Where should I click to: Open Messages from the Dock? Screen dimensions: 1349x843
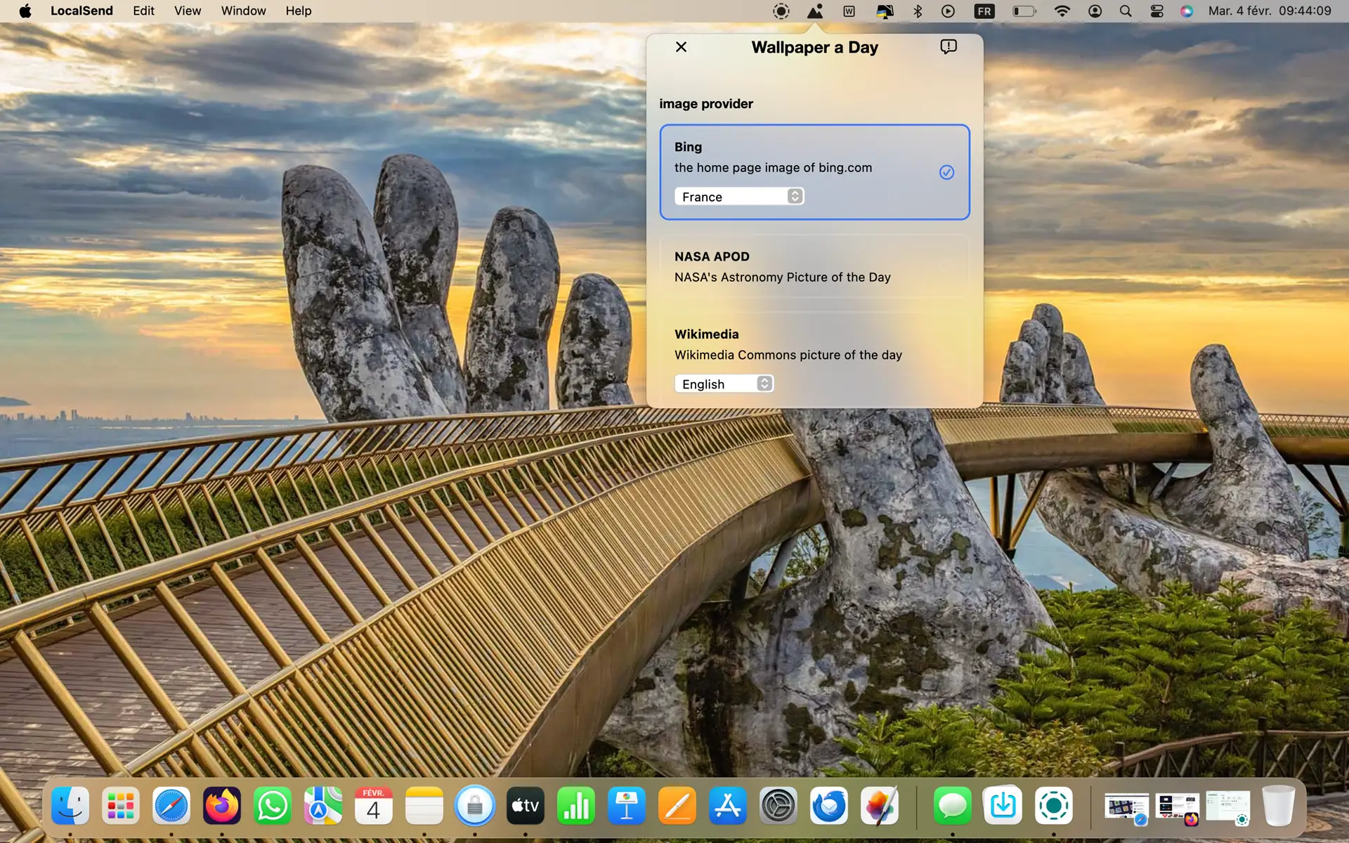click(953, 805)
